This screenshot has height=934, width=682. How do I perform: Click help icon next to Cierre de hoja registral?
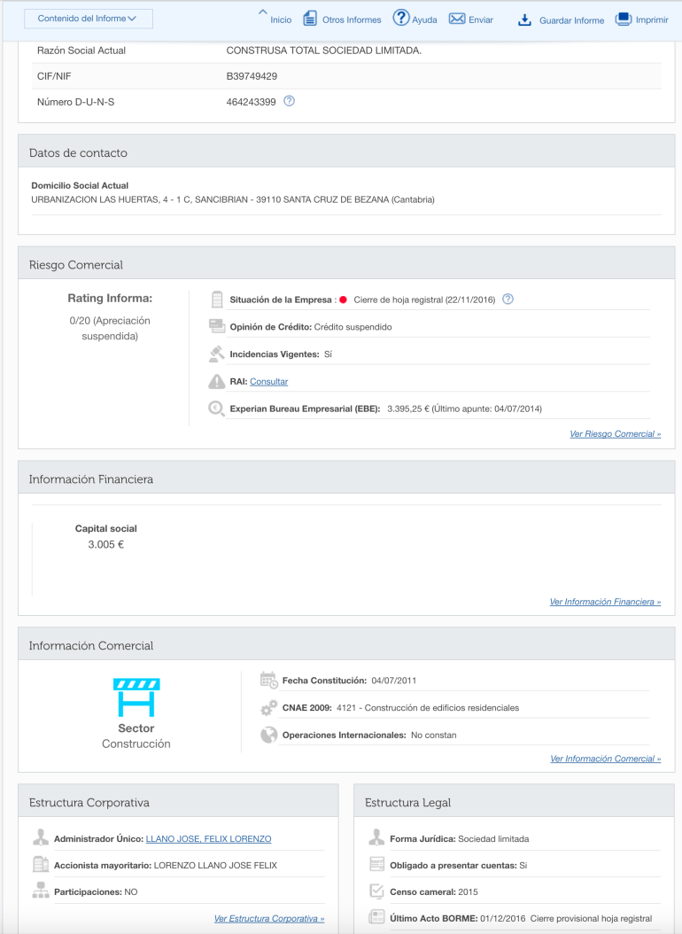[508, 299]
